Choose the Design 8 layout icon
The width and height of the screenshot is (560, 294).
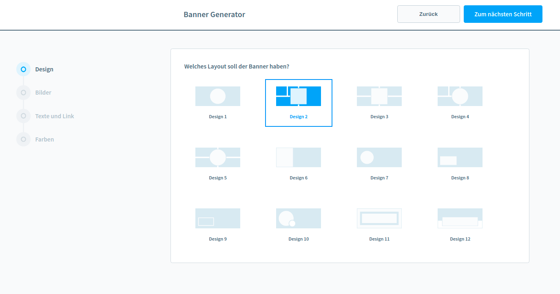460,157
